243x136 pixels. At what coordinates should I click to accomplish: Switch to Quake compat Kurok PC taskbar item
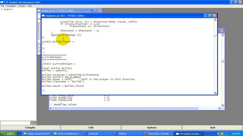pyautogui.click(x=37, y=134)
